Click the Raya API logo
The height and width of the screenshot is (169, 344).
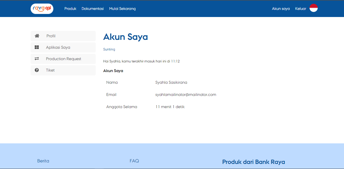click(x=42, y=8)
